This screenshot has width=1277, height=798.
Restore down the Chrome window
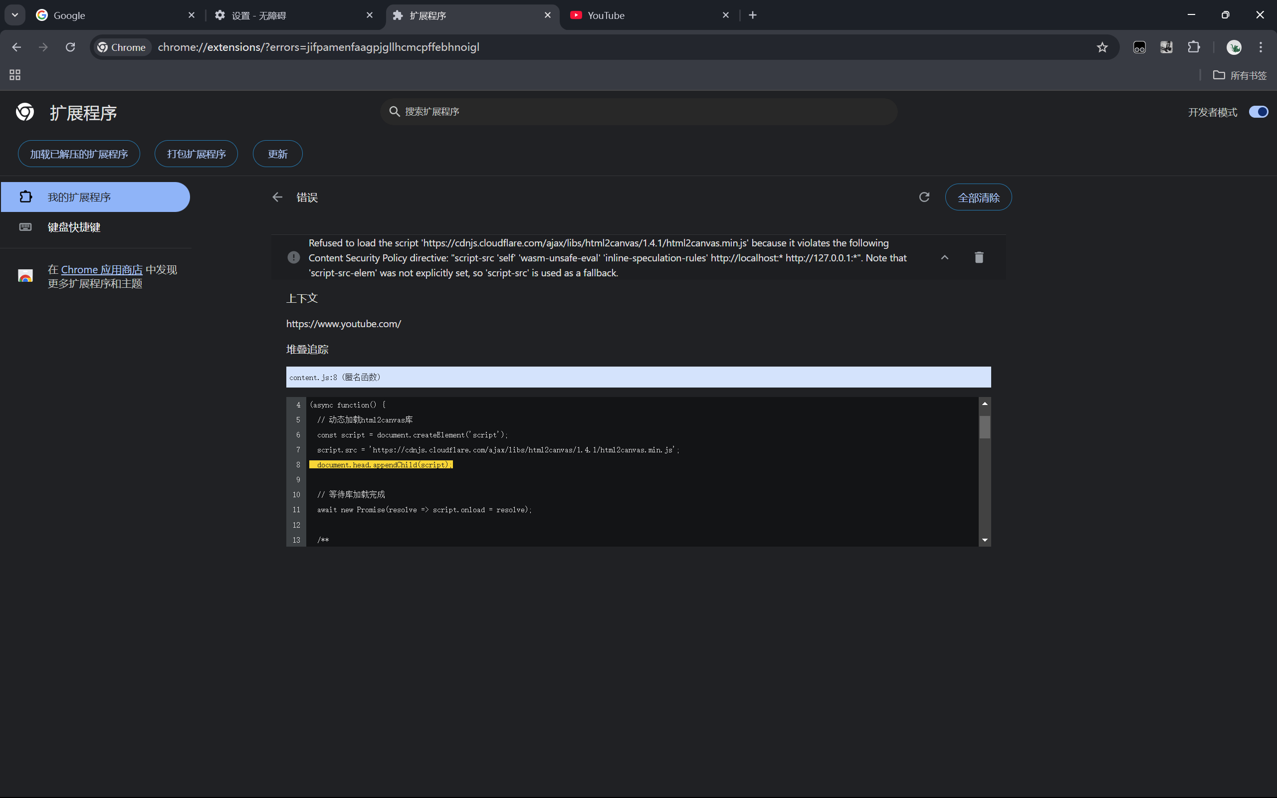[x=1225, y=15]
